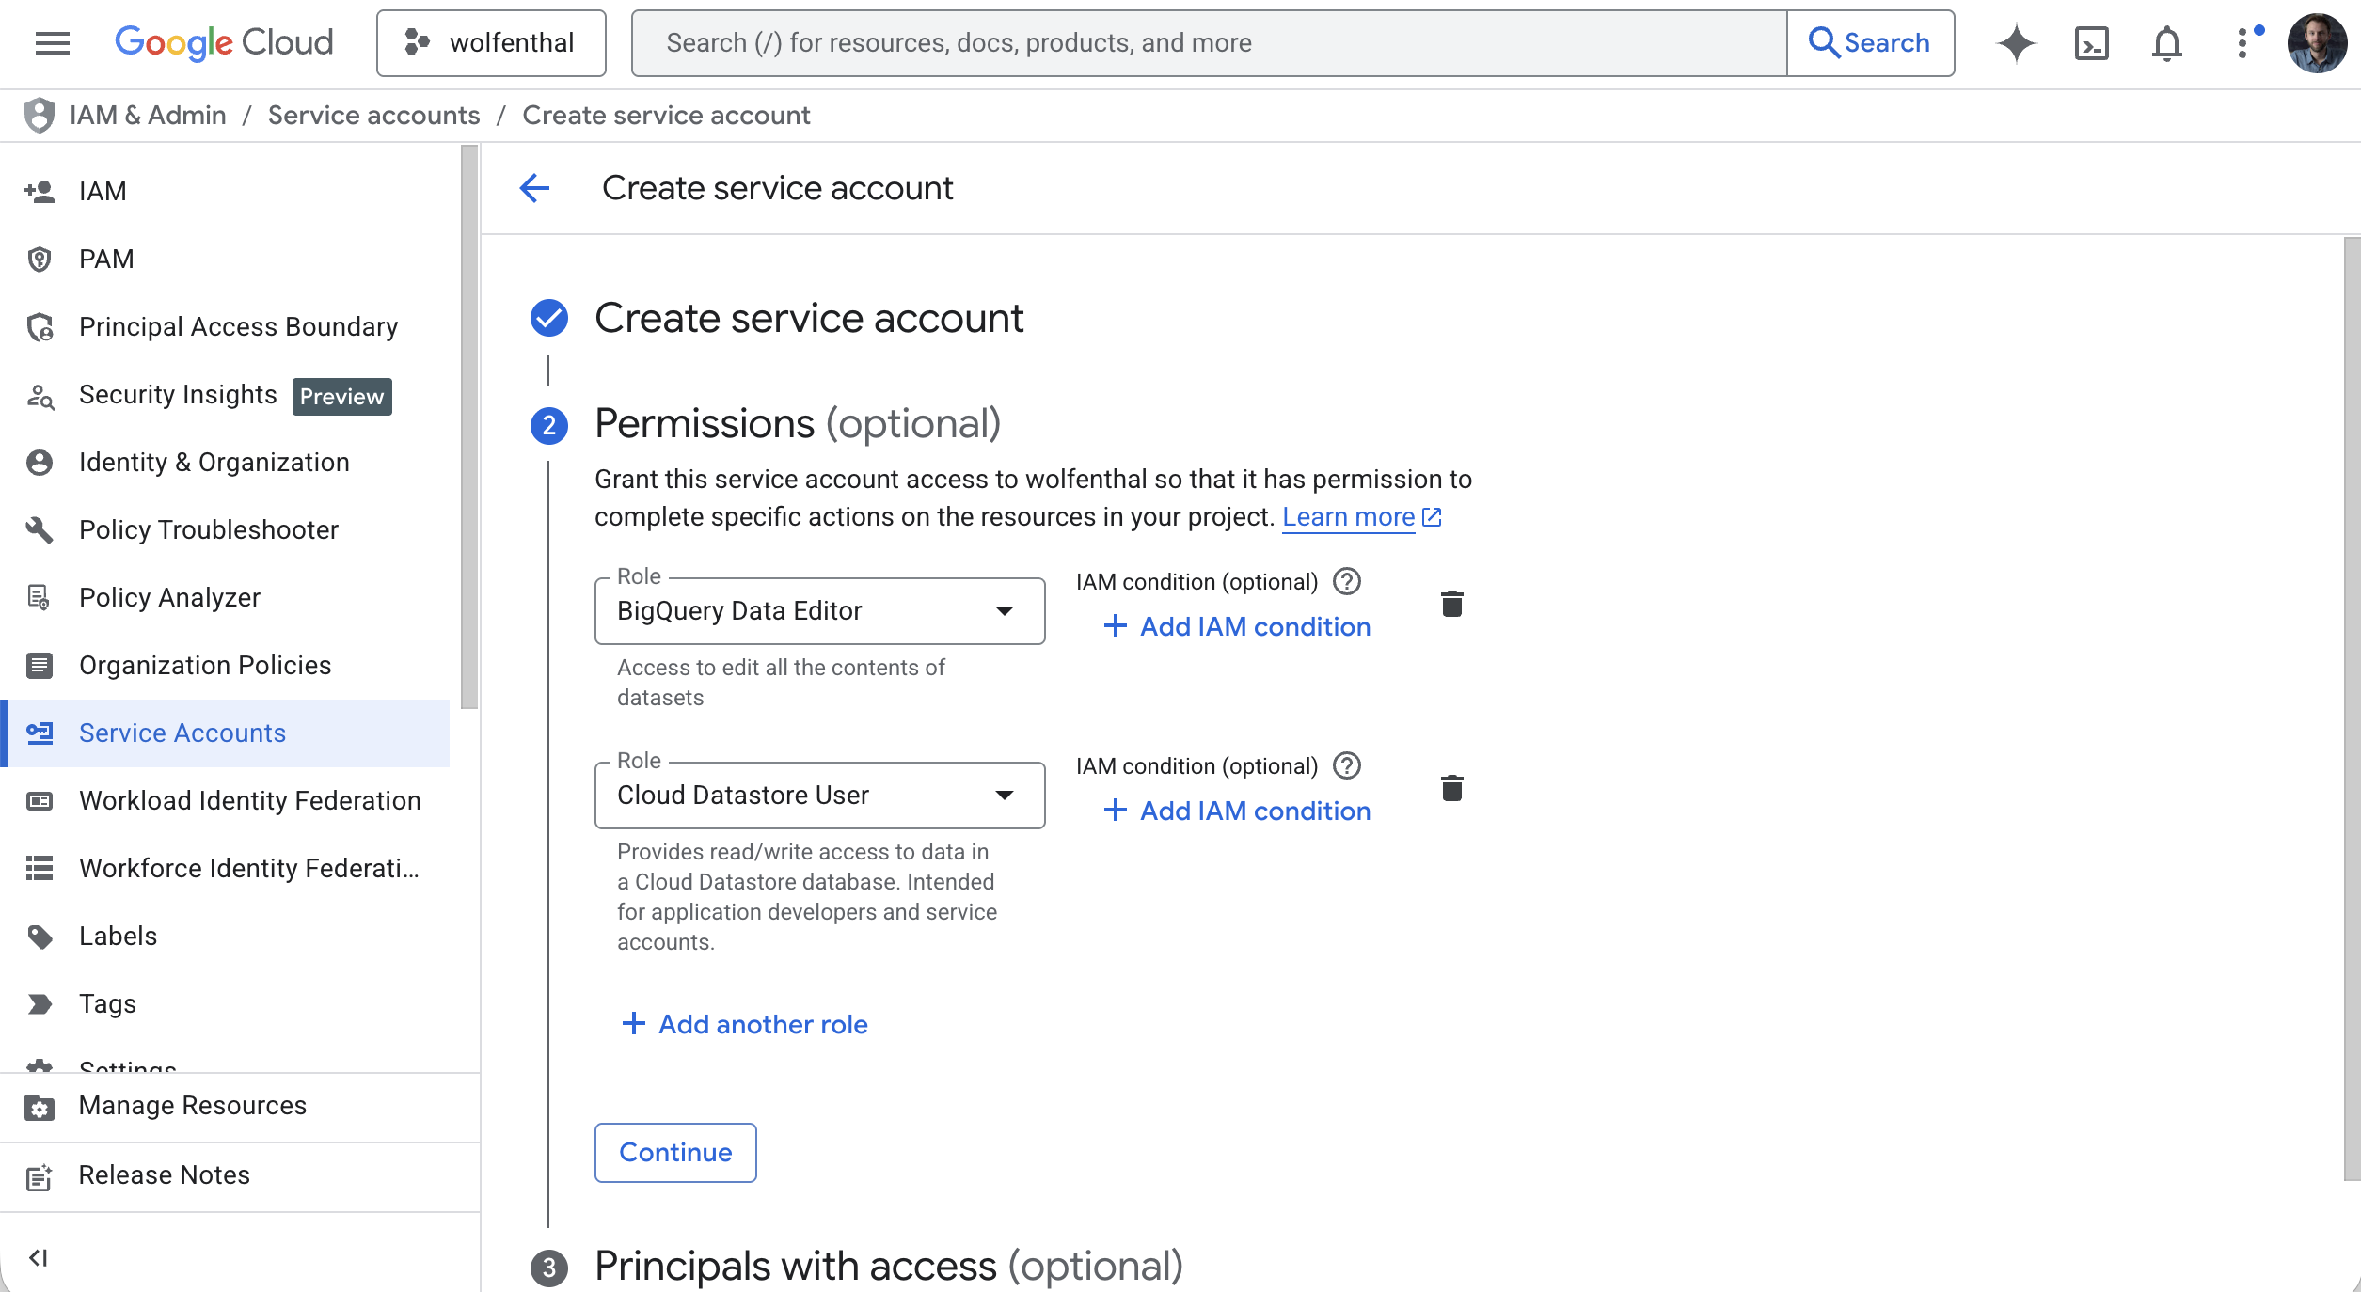2361x1292 pixels.
Task: Click the help icon beside first IAM condition
Action: (1347, 582)
